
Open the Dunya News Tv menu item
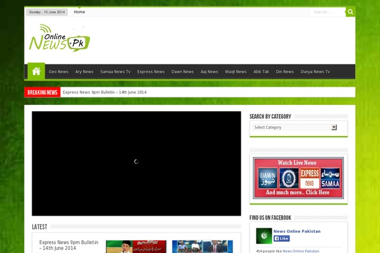tap(315, 71)
